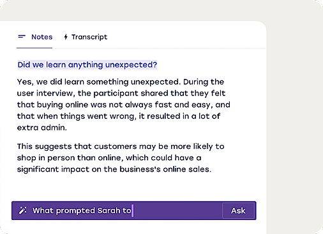
Task: Click the word 'unexpected?' in highlighted heading
Action: click(131, 65)
